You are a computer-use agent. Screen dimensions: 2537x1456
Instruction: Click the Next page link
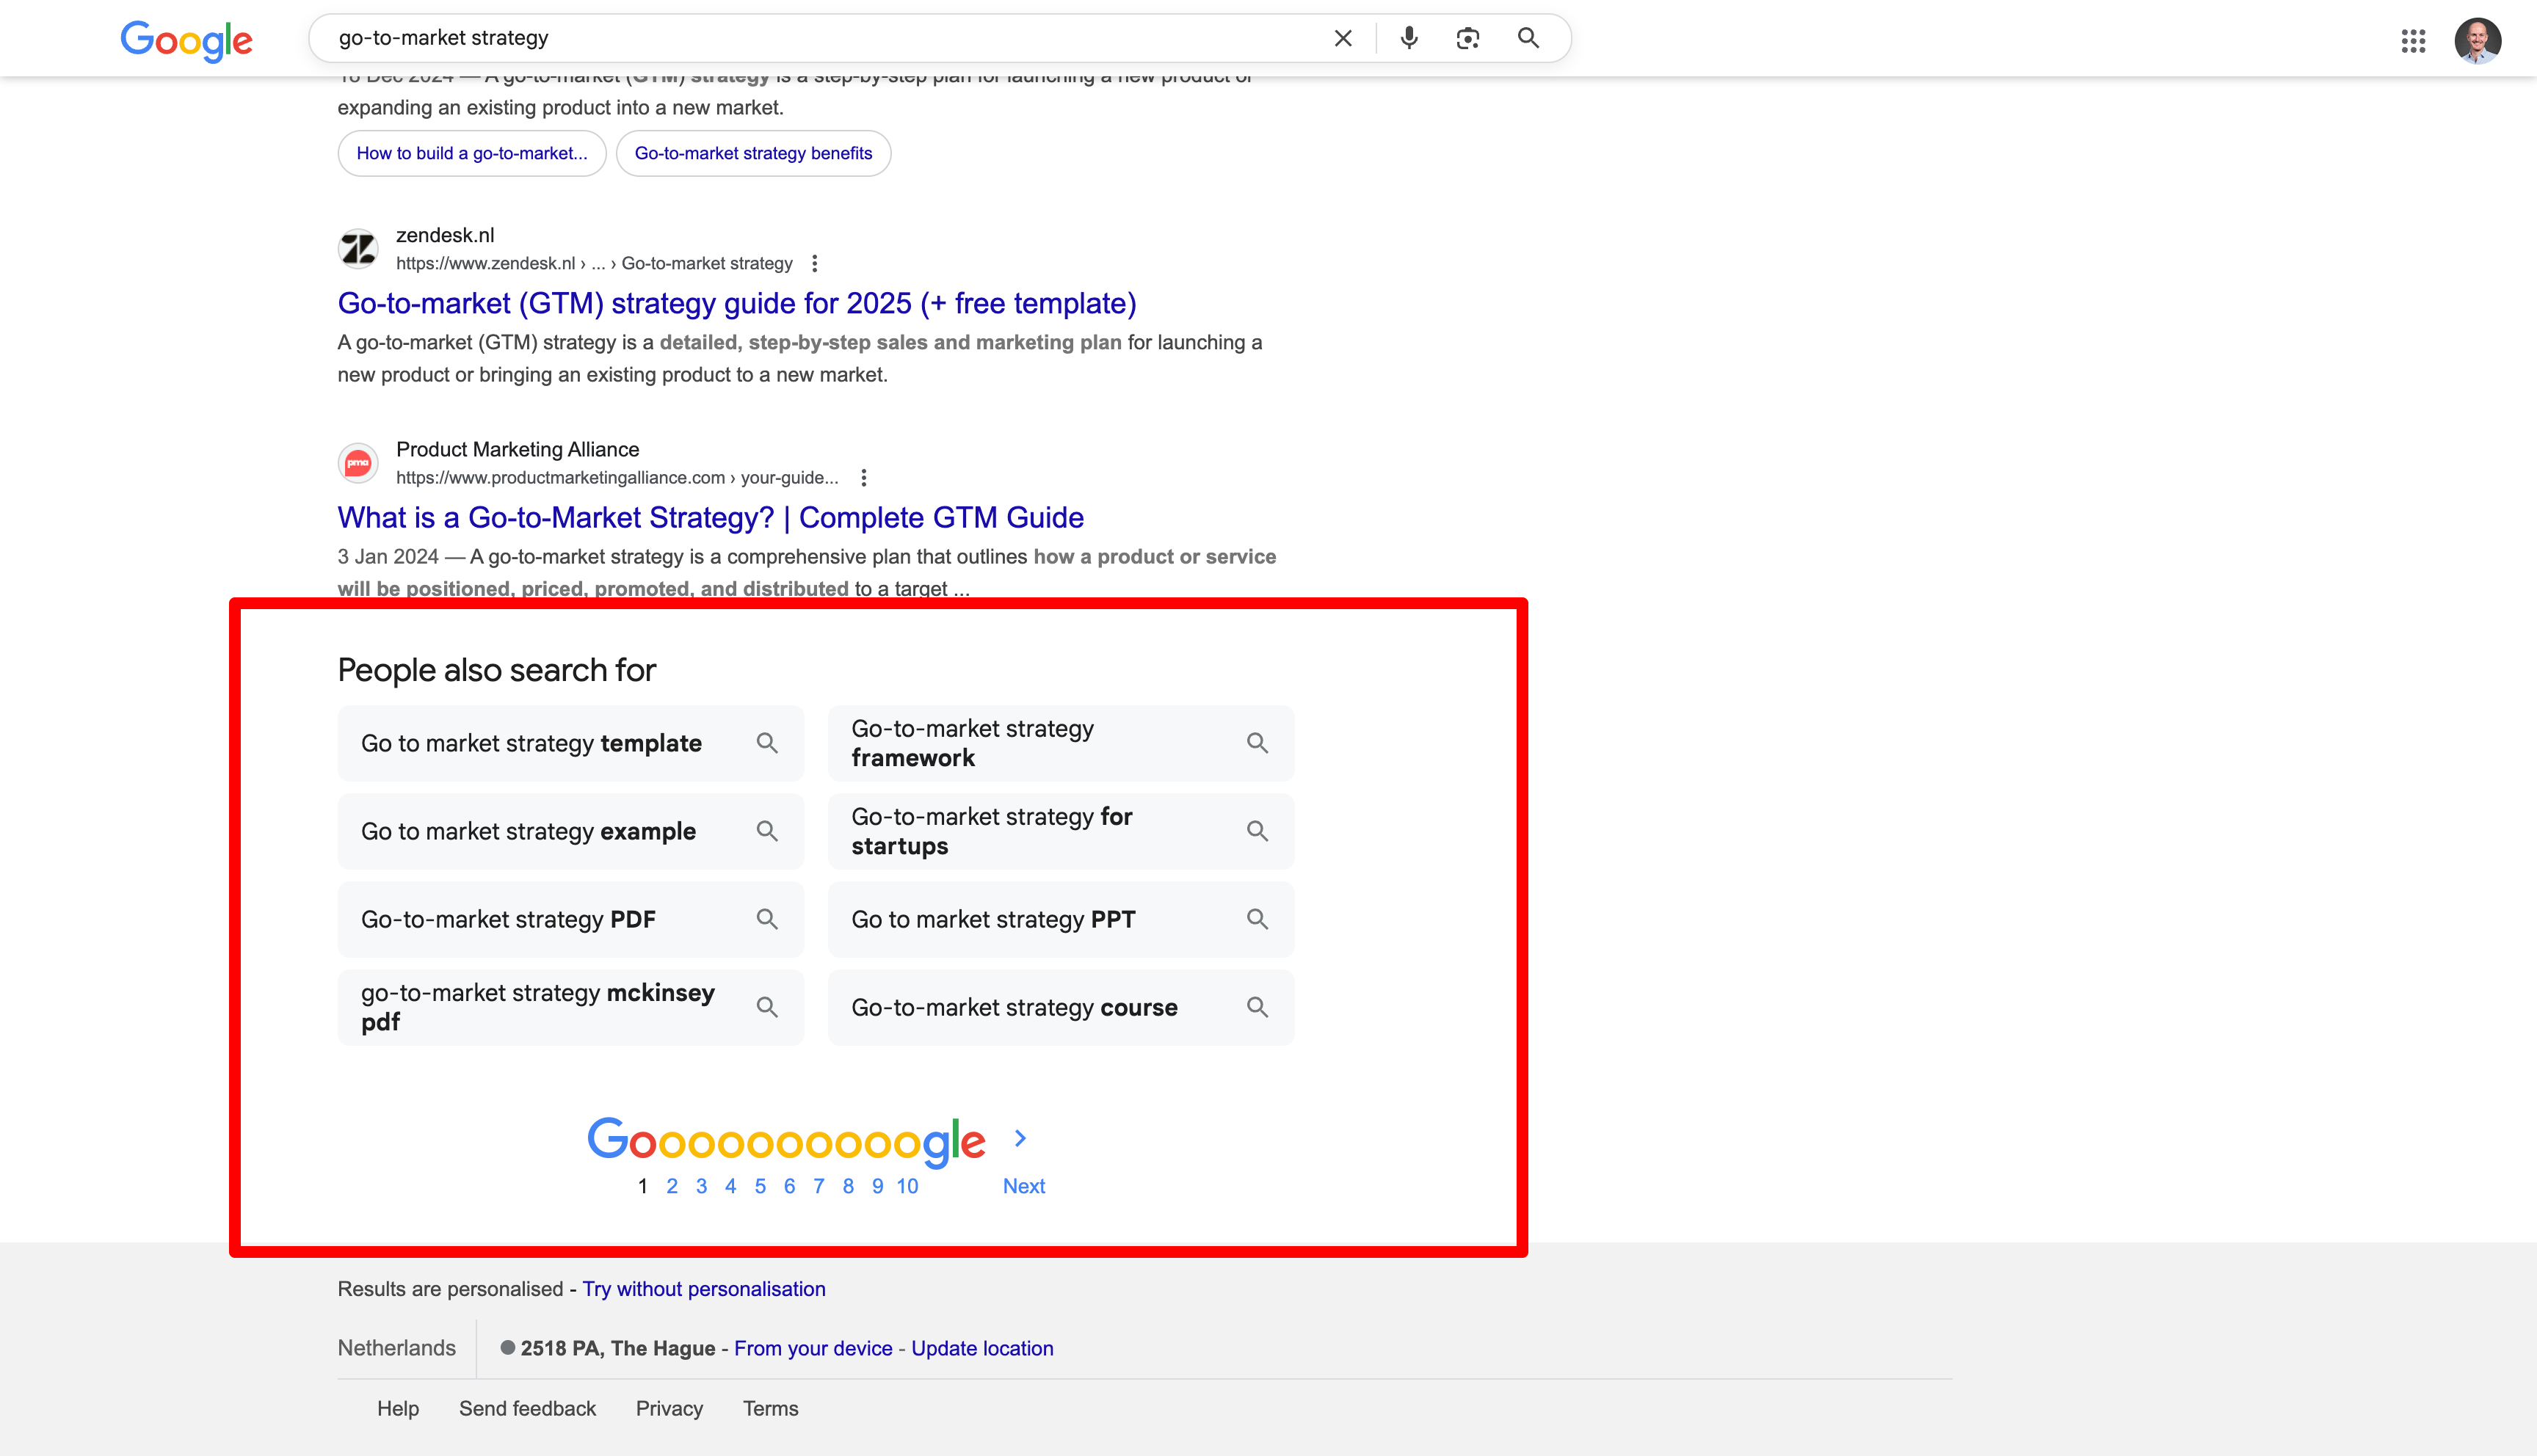pos(1023,1186)
